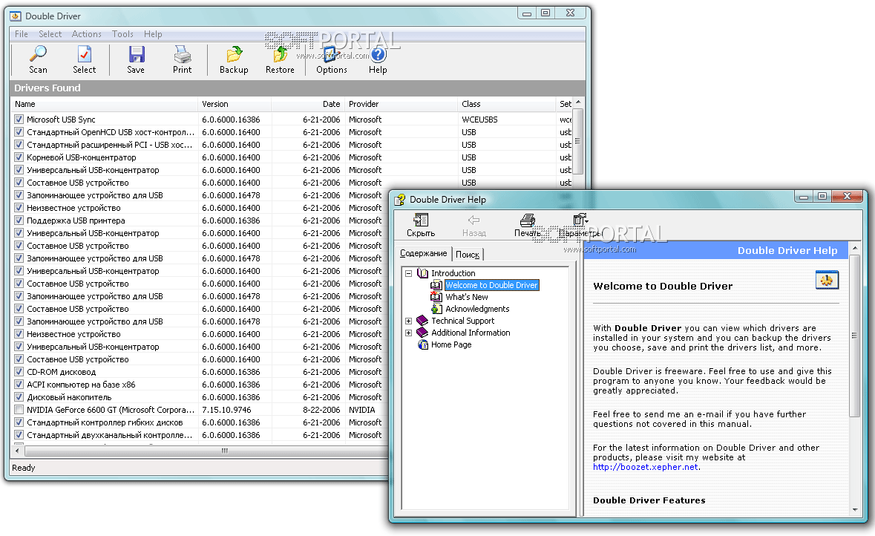Collapse the Introduction tree node
Viewport: 875px width, 536px height.
[408, 274]
